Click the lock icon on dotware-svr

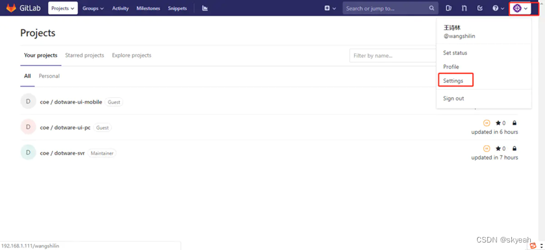[x=514, y=149]
